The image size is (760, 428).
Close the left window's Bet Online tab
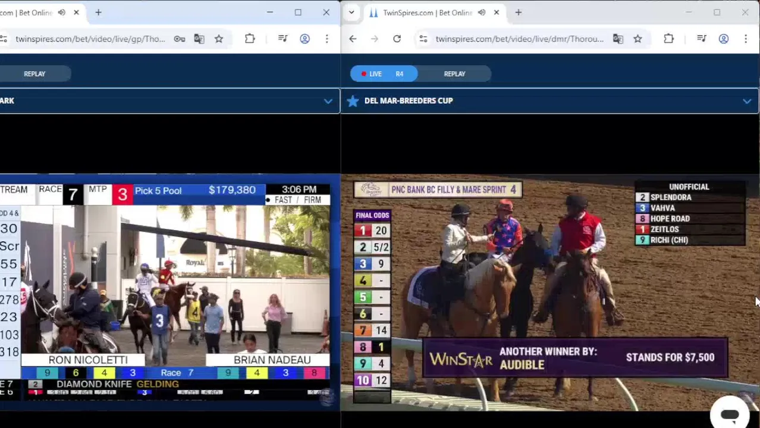tap(76, 12)
